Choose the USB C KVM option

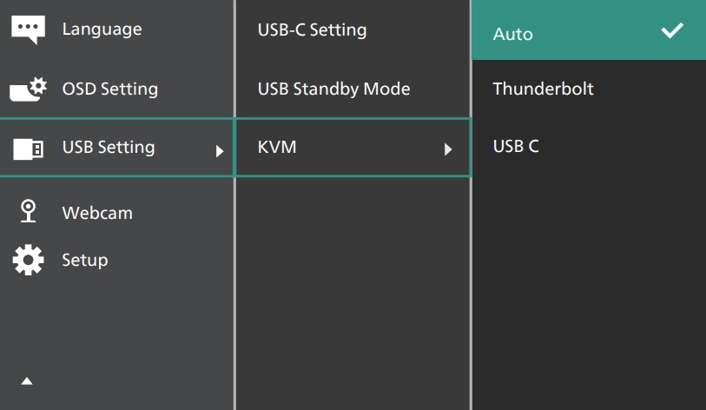tap(516, 146)
